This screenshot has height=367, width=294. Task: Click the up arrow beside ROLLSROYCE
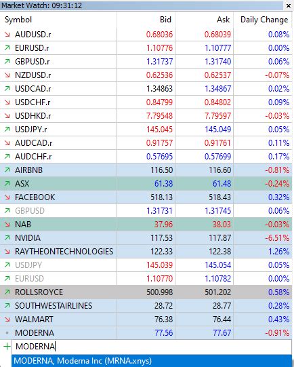pos(7,292)
